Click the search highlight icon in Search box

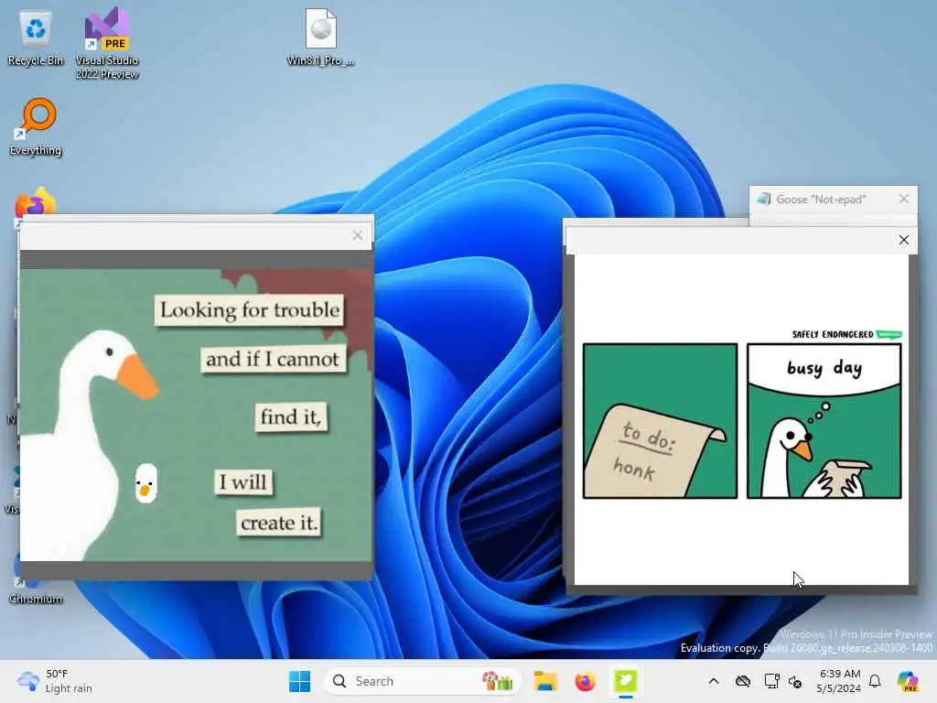498,681
